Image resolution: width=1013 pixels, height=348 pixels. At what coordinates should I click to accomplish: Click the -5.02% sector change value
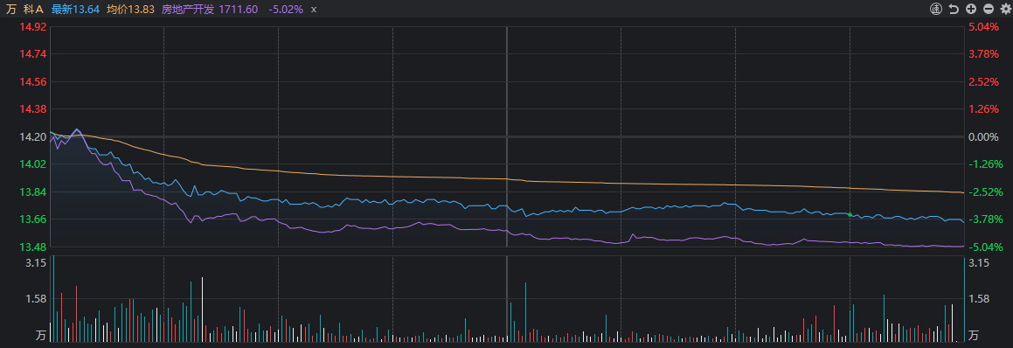point(286,9)
